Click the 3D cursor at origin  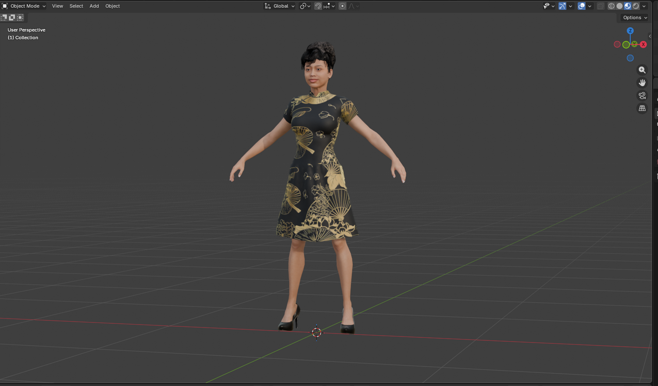point(317,332)
